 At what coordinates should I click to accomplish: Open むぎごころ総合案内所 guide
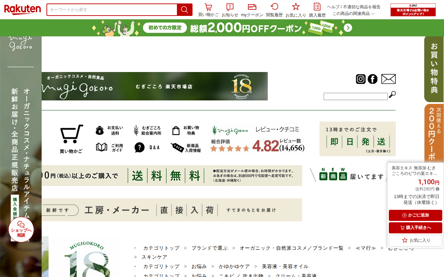click(147, 131)
